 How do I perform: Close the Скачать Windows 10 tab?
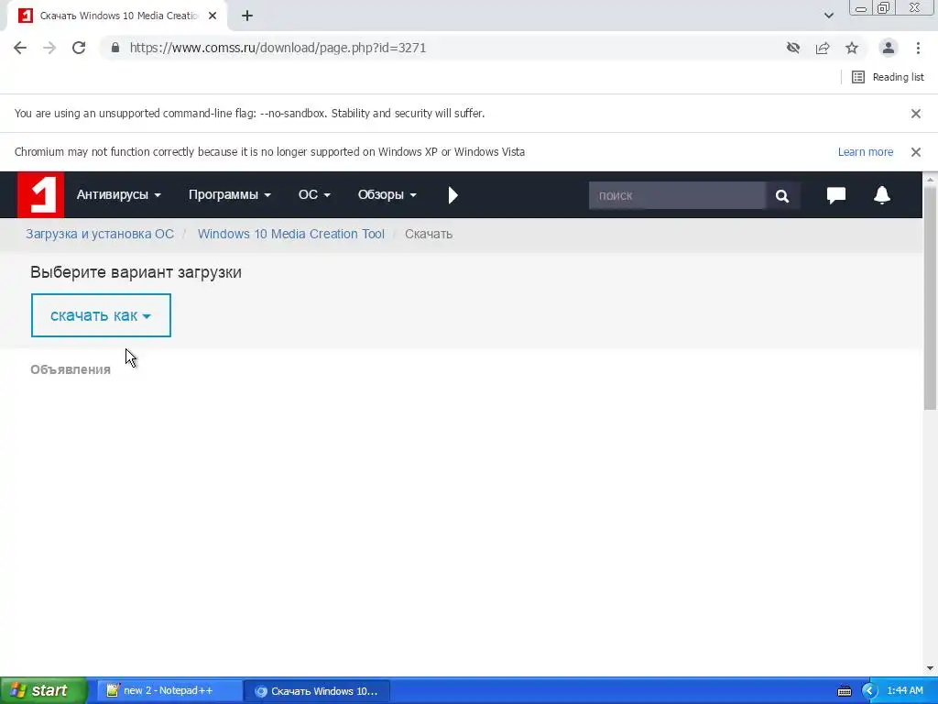point(213,16)
